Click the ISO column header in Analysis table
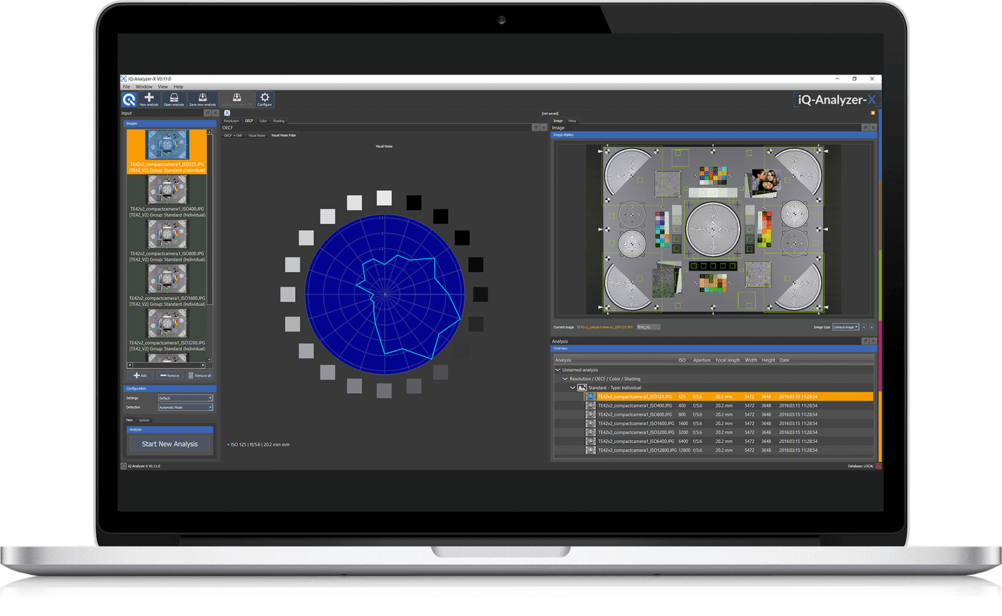 (x=682, y=360)
